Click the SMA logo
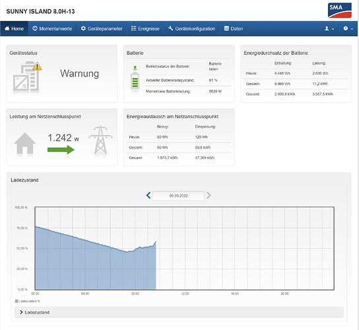Viewport: 359px width, 330px height. [340, 11]
